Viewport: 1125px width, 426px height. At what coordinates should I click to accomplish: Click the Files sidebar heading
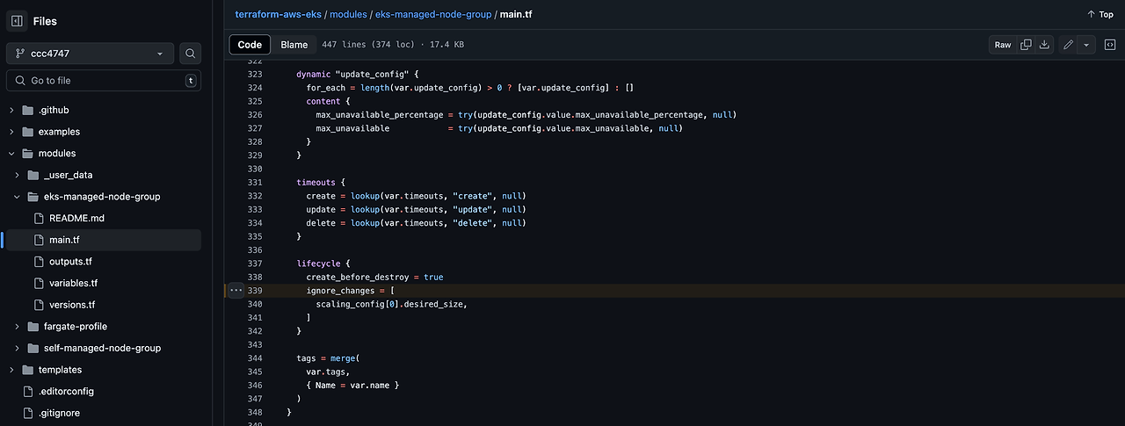click(45, 21)
